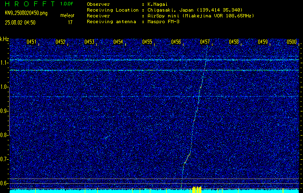
Task: Click the meteor label above the count
Action: (67, 15)
